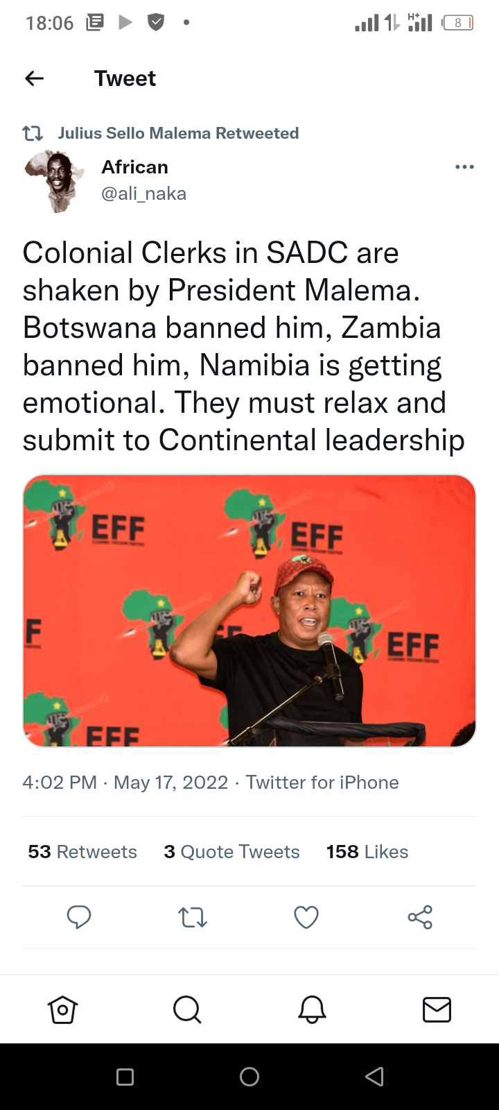View the 53 Retweets list

click(x=82, y=852)
